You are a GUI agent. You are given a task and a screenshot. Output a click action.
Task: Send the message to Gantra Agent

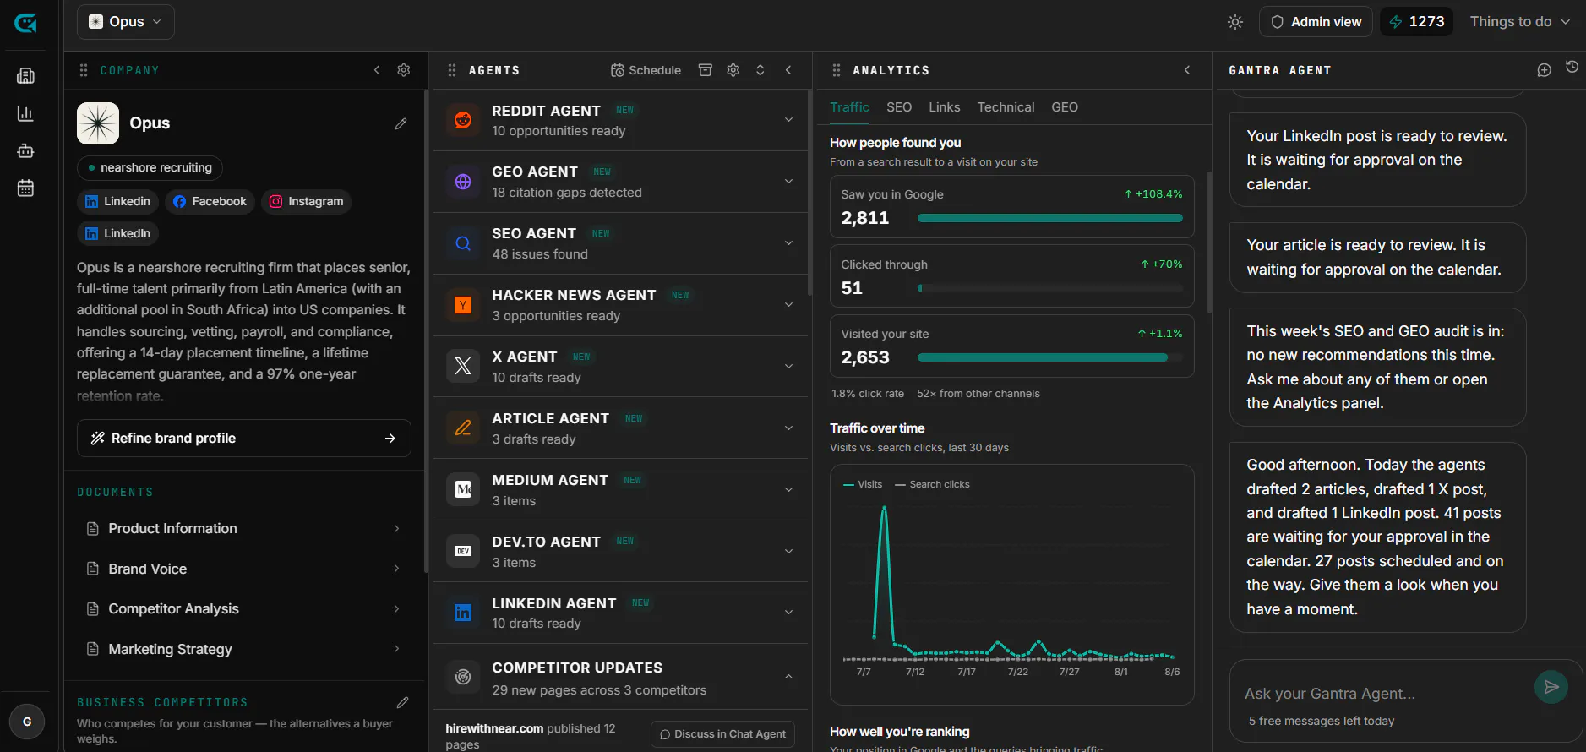click(x=1551, y=687)
